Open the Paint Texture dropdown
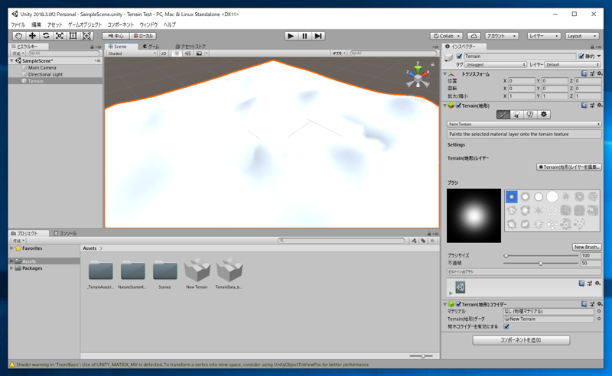The width and height of the screenshot is (612, 376). [x=524, y=124]
